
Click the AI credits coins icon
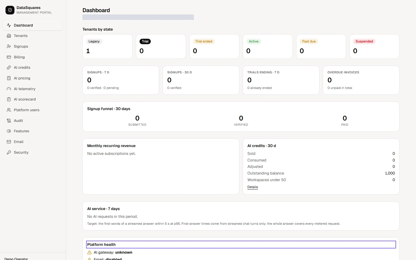pyautogui.click(x=9, y=68)
